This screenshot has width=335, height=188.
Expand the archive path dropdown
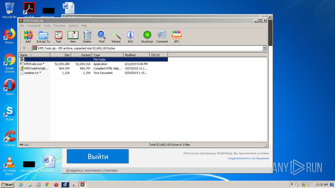click(264, 48)
